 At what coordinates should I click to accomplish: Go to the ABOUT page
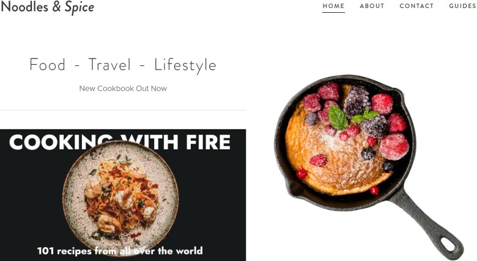pyautogui.click(x=372, y=5)
